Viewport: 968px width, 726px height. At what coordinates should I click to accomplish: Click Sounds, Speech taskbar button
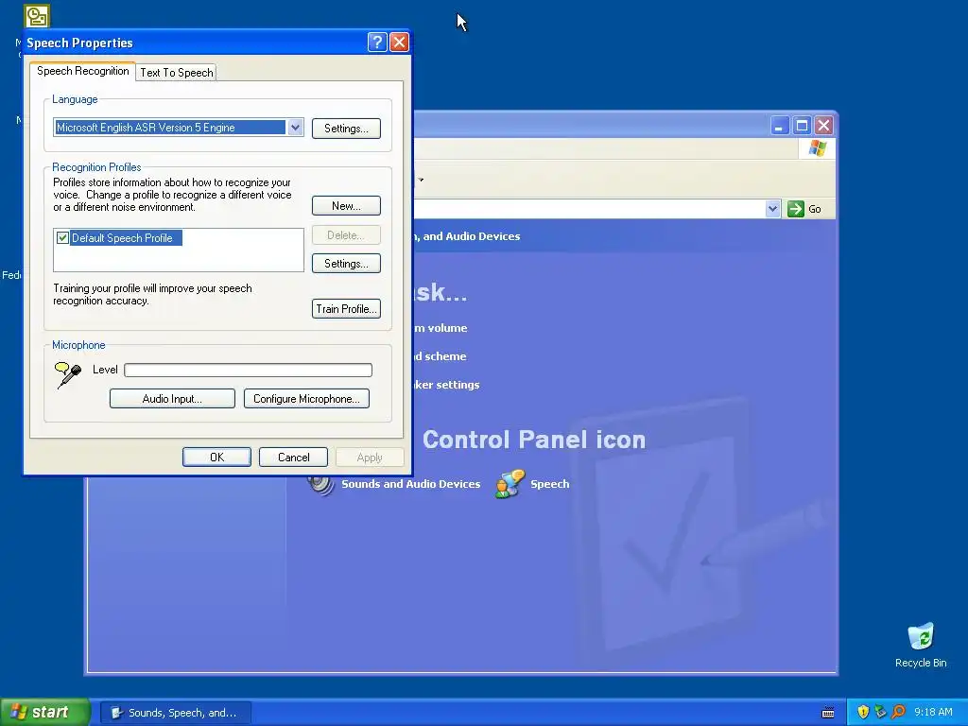(175, 713)
